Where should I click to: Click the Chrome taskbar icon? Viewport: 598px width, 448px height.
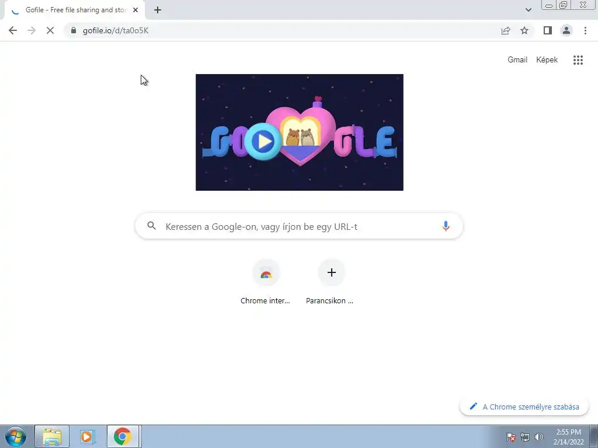click(x=123, y=436)
